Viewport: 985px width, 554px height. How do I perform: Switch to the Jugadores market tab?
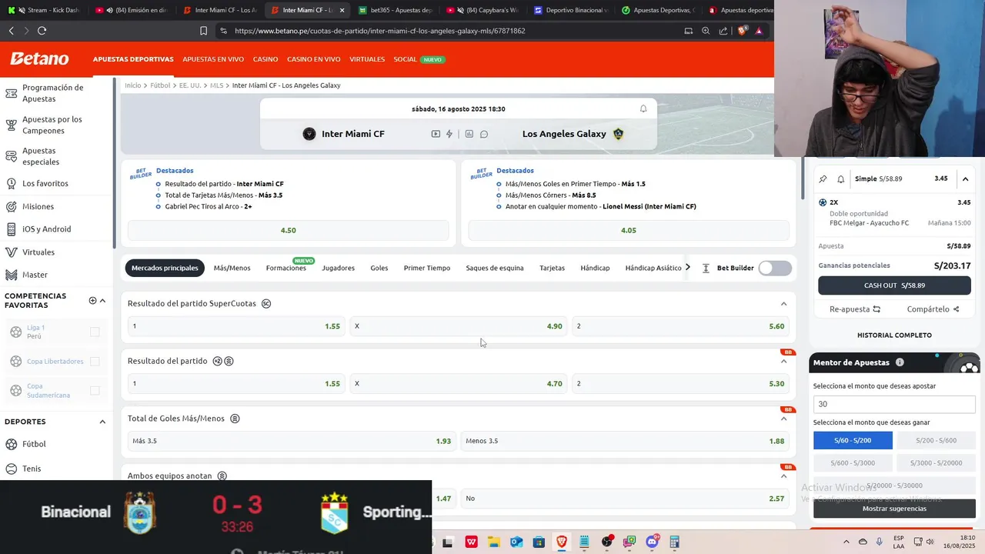pyautogui.click(x=338, y=268)
